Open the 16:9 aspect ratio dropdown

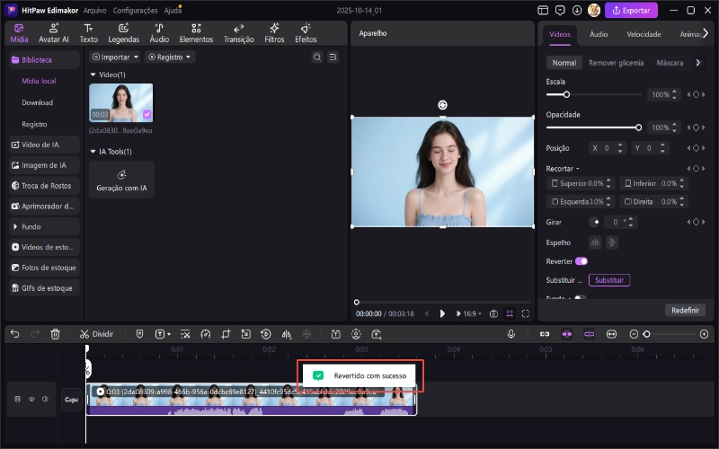pos(467,313)
